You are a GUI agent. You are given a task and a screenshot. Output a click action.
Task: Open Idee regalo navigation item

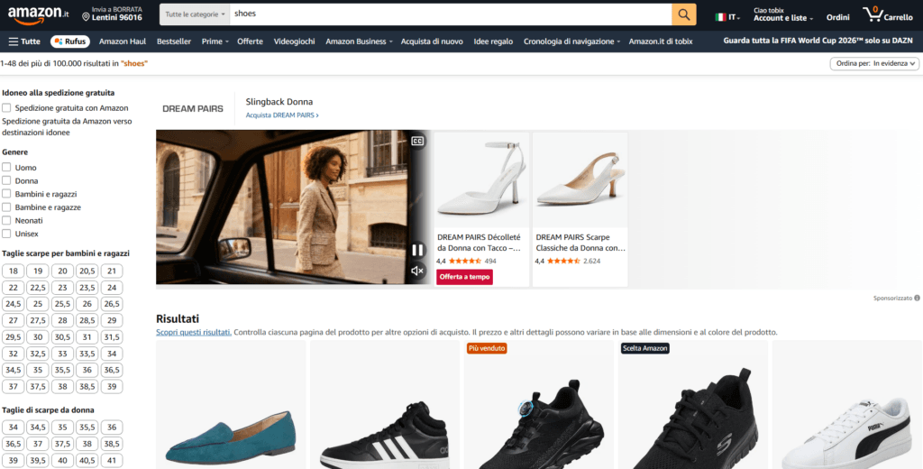coord(493,41)
